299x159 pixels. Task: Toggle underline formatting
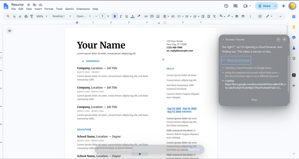coord(126,16)
